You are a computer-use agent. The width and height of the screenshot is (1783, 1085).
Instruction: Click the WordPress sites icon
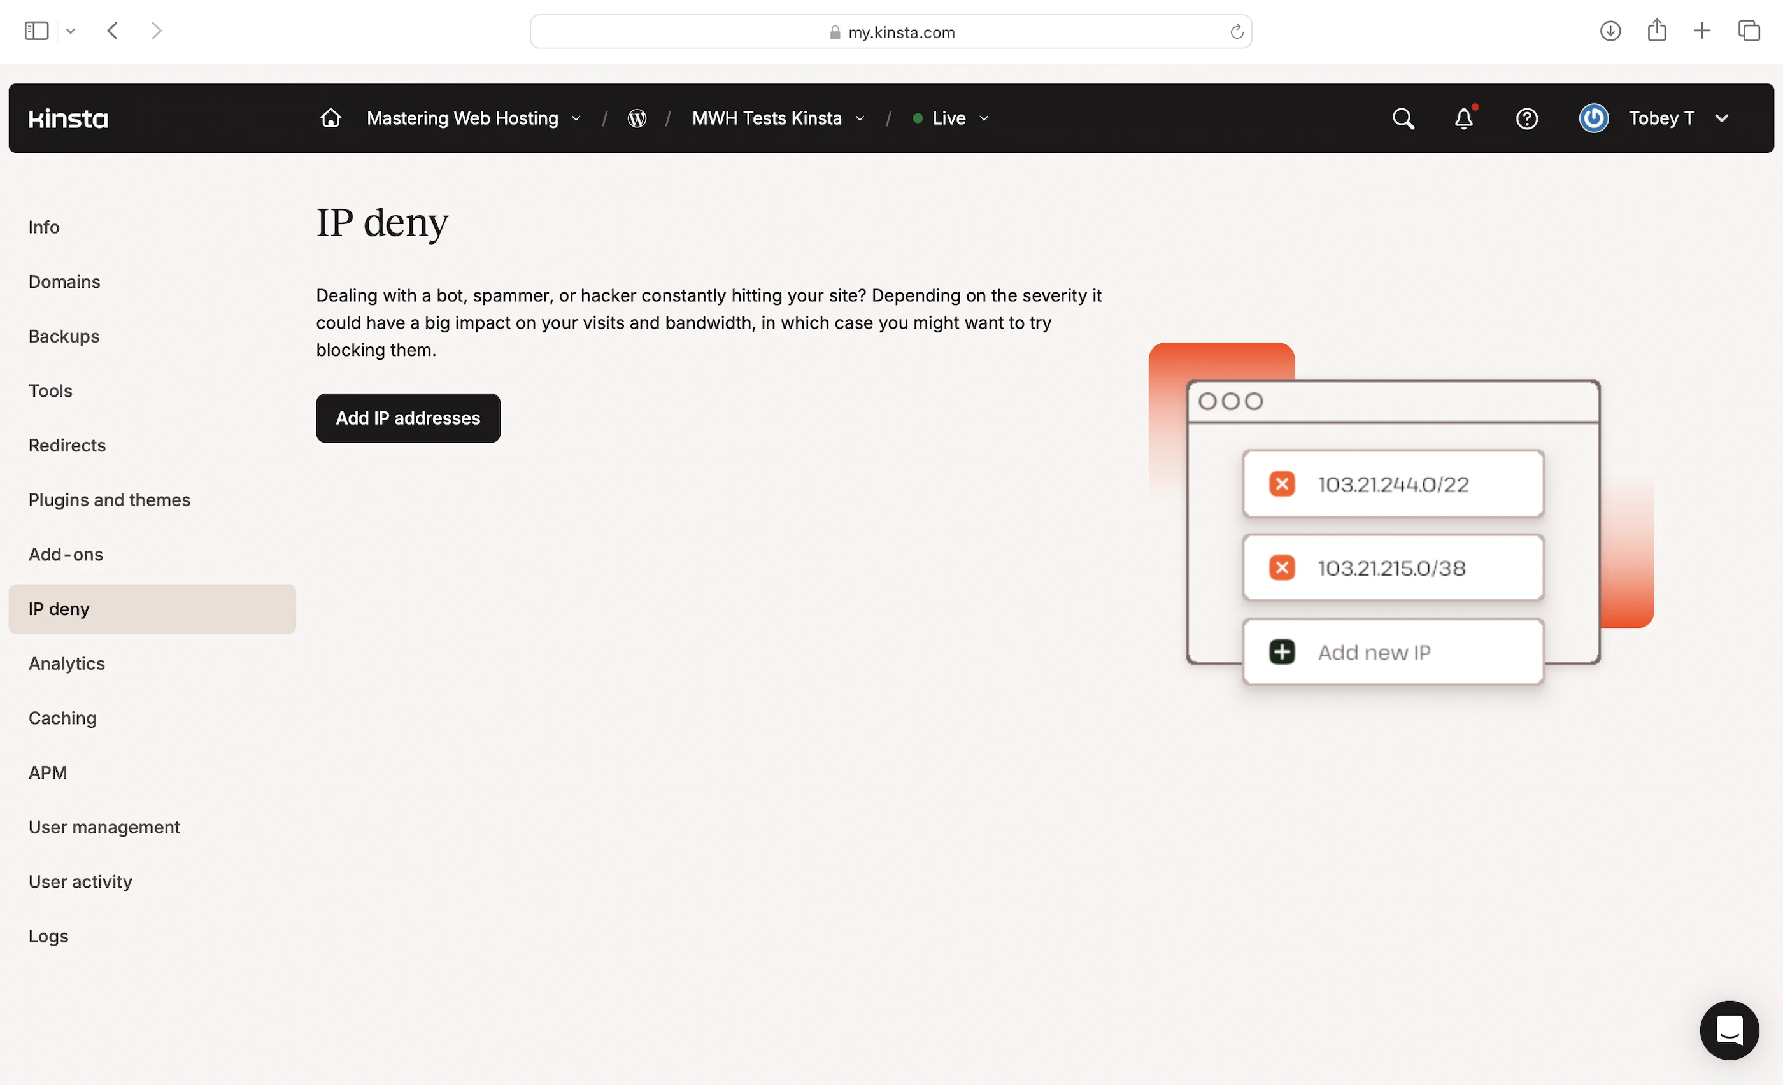point(637,118)
